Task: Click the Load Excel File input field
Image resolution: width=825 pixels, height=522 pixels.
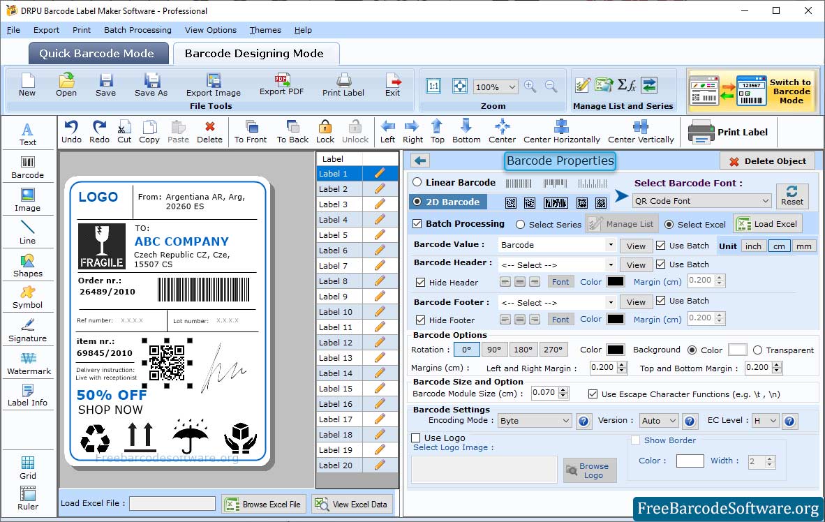Action: [x=172, y=504]
